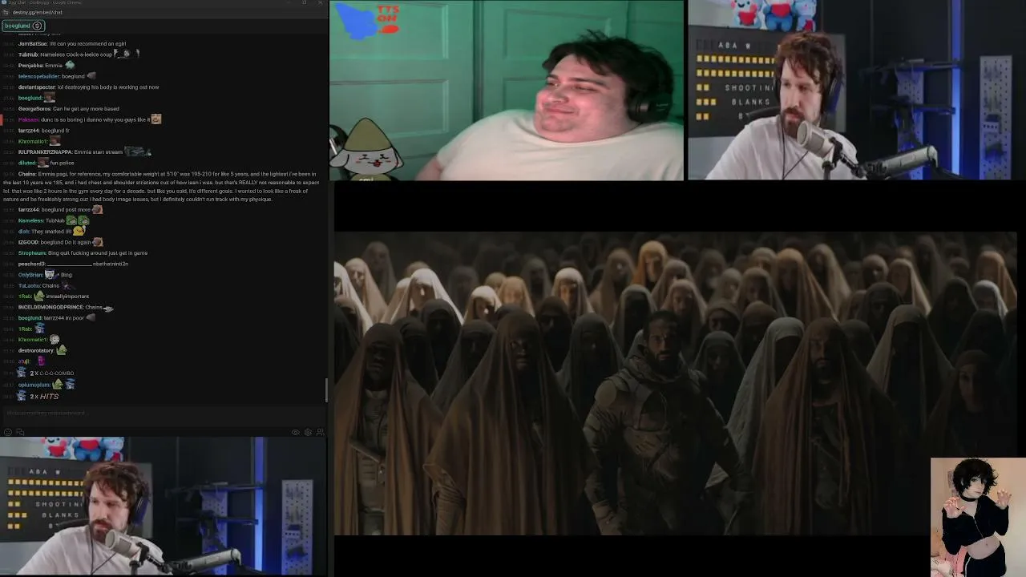Click the emote after TuLaohu's Chains message
Screen dimensions: 1026x577
coord(68,285)
